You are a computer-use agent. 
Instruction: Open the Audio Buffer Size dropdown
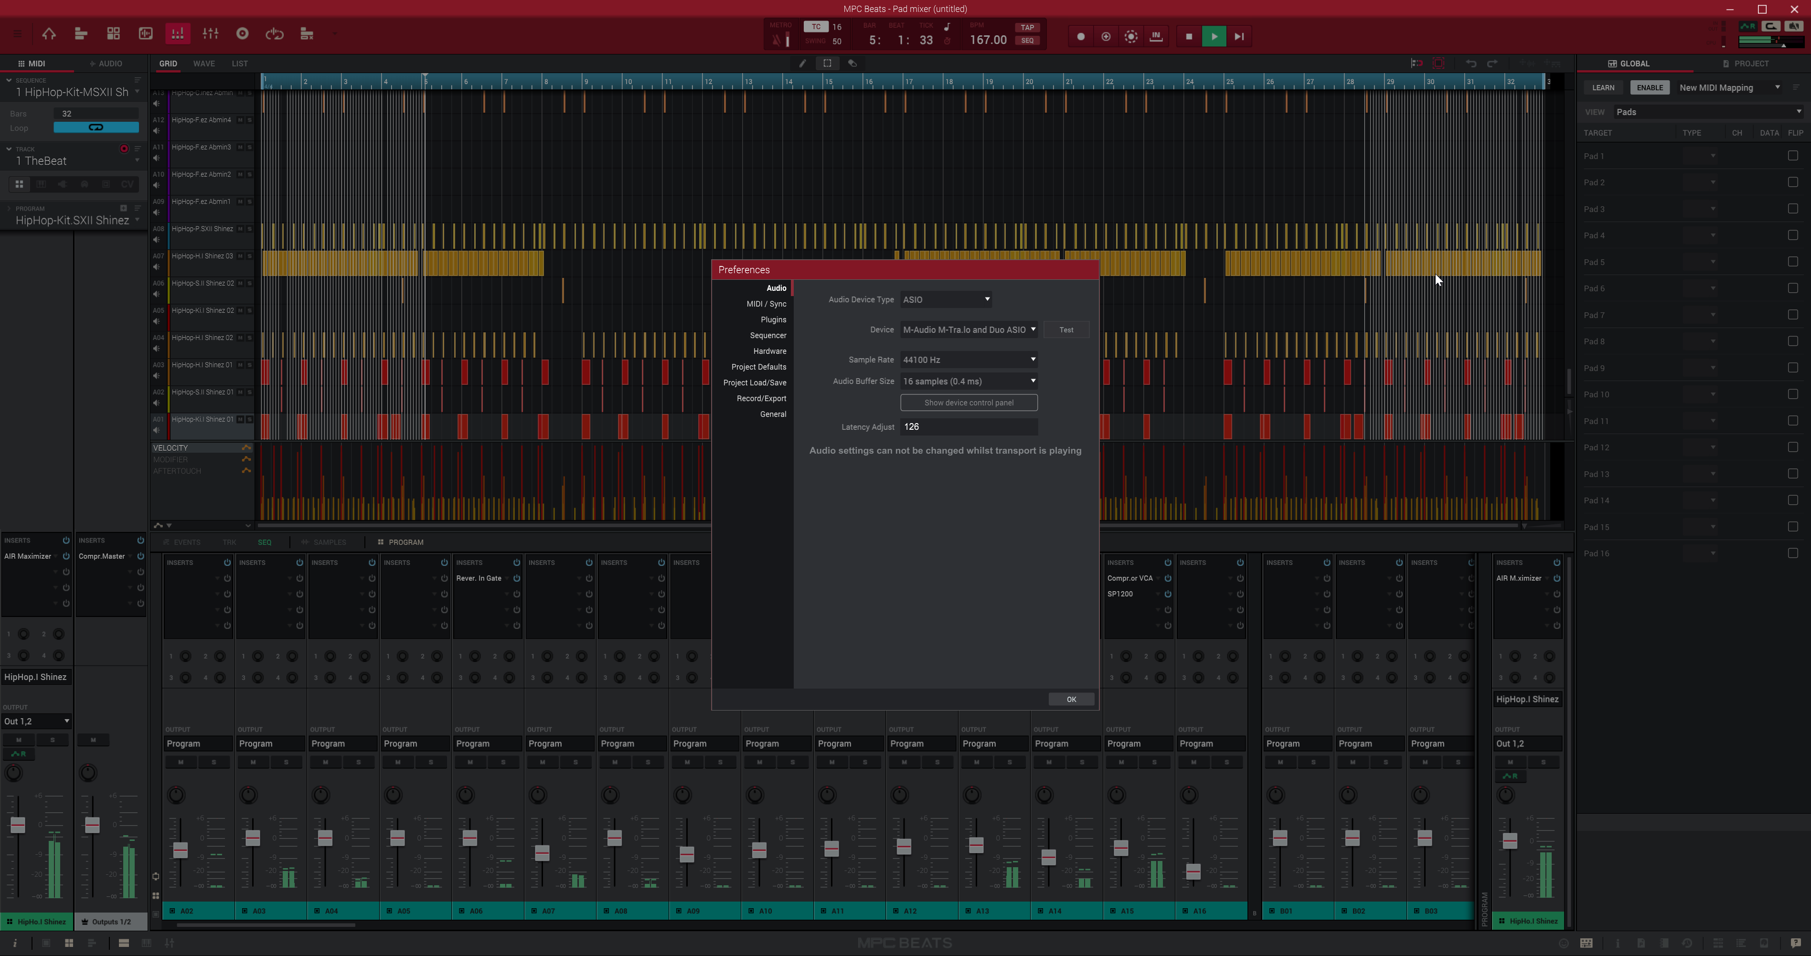[x=969, y=382]
